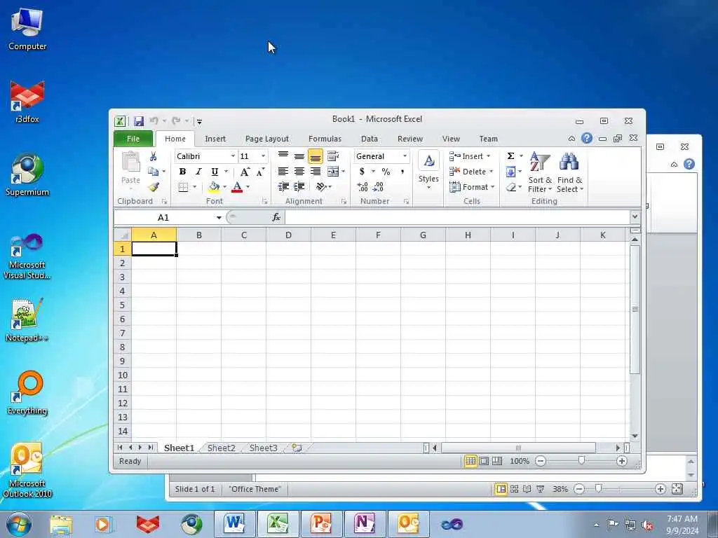Click the Paste clipboard icon

130,162
